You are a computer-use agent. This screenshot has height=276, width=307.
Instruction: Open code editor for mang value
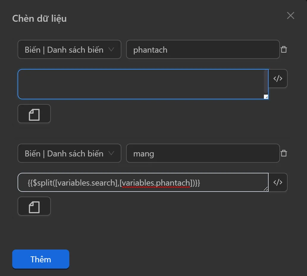pyautogui.click(x=278, y=182)
